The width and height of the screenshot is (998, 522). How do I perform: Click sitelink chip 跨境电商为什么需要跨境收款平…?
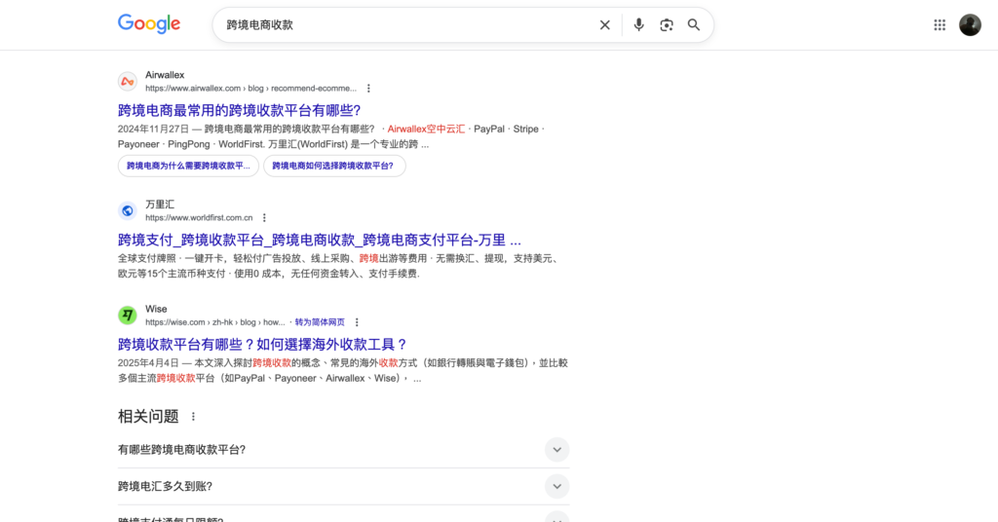(x=188, y=166)
